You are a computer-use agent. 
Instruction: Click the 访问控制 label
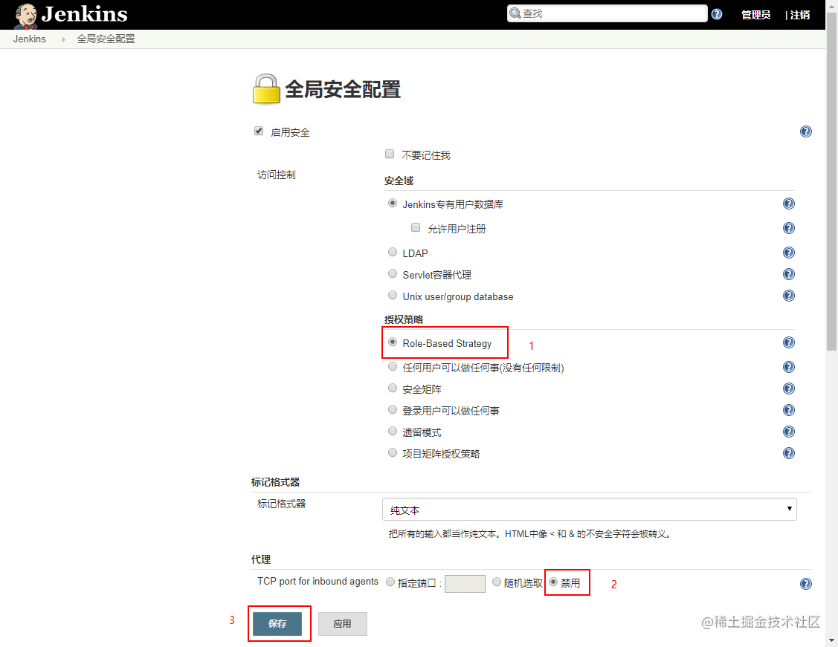277,175
